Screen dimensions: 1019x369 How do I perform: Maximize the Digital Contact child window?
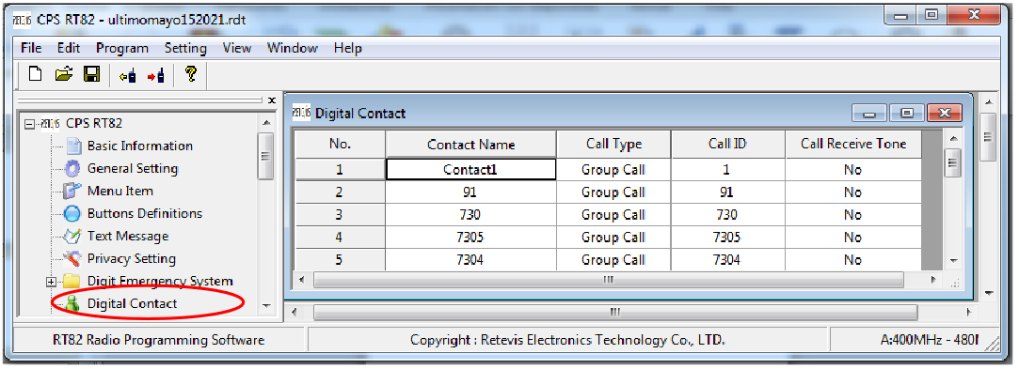[x=907, y=114]
